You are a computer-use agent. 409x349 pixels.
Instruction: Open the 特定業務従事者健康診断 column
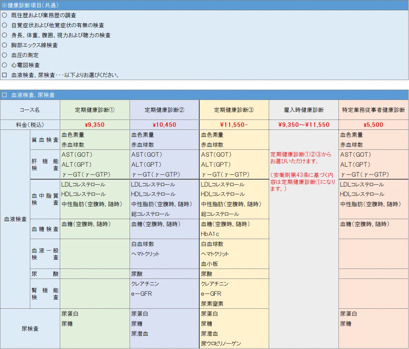[373, 110]
